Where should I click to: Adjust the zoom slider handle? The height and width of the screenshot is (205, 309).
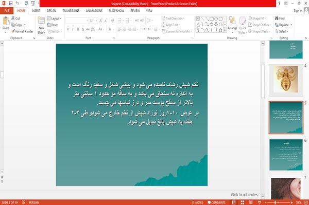(275, 202)
